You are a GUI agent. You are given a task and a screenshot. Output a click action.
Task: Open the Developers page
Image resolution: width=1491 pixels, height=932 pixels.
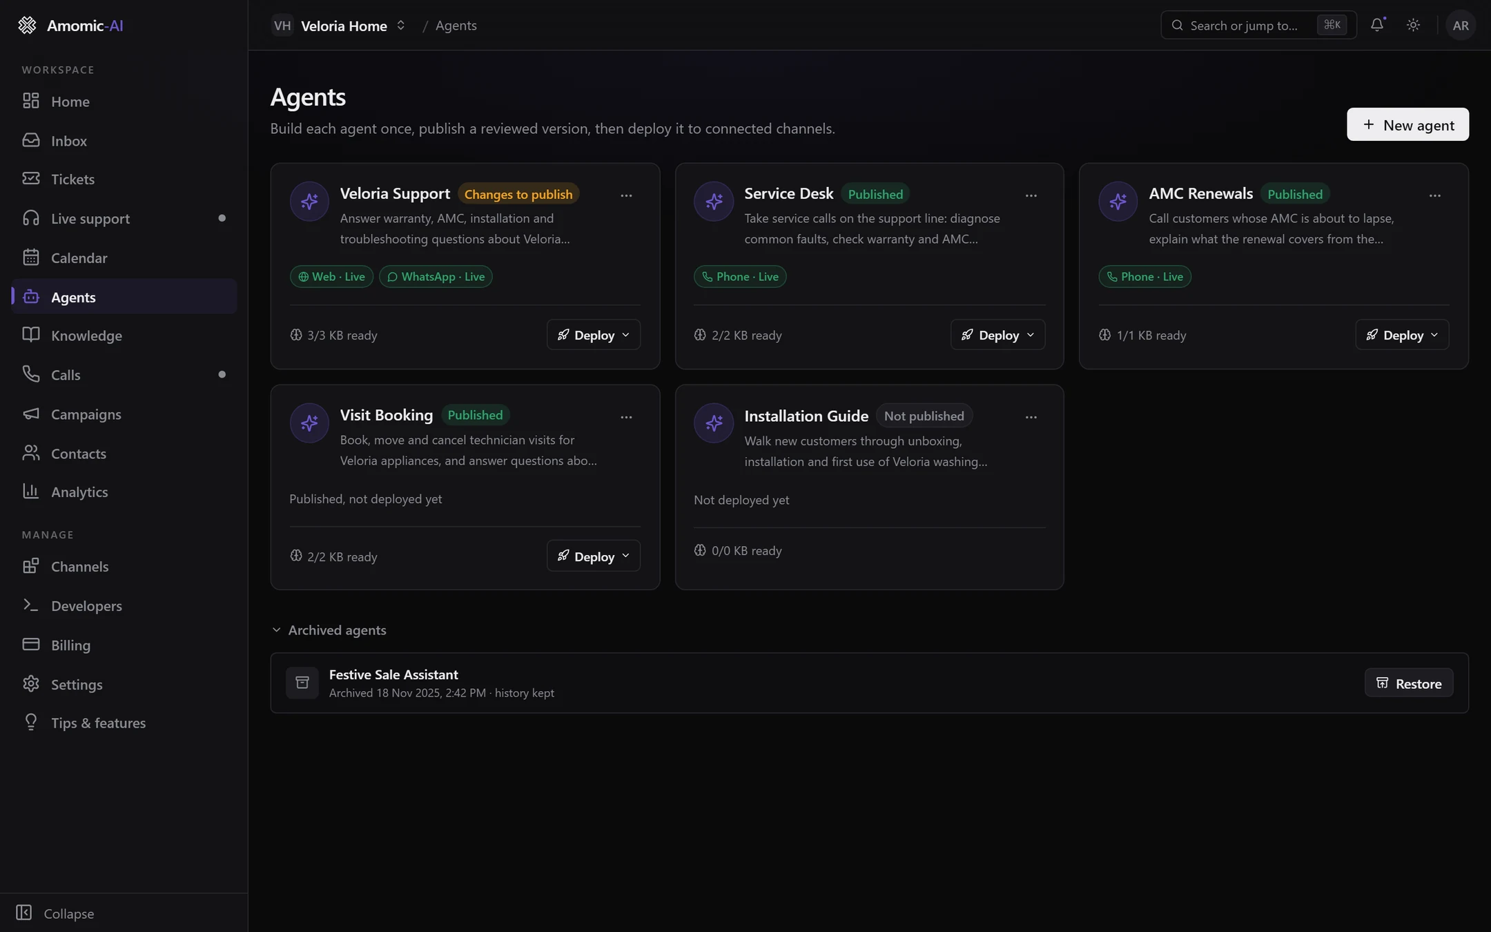[x=124, y=605]
